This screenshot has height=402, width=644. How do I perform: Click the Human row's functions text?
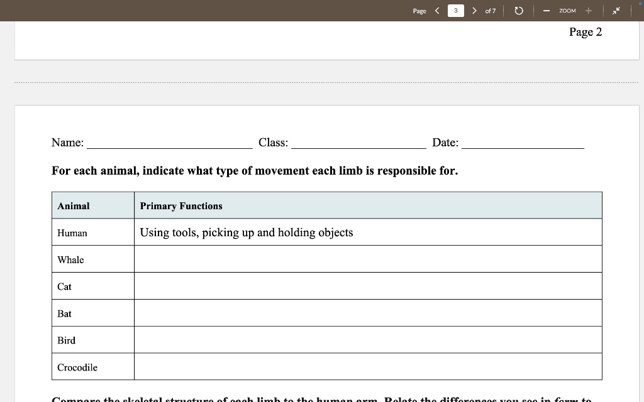[x=247, y=232]
